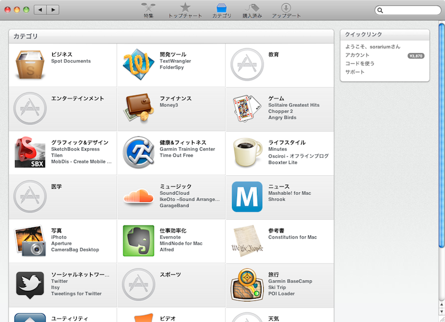Click the Garmin Training Center app name
The image size is (445, 322).
click(x=187, y=149)
